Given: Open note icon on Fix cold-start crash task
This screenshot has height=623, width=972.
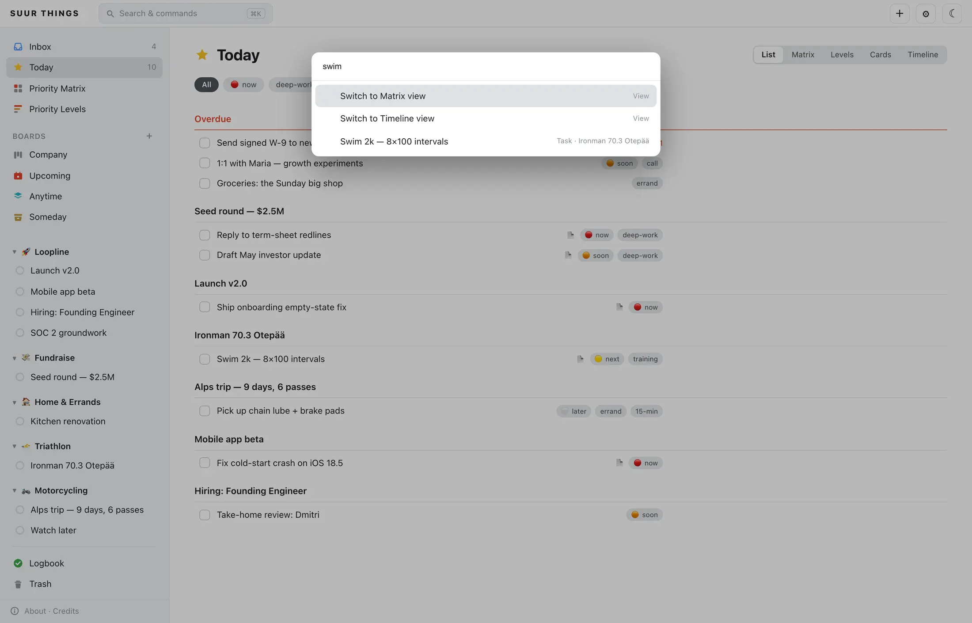Looking at the screenshot, I should tap(619, 463).
